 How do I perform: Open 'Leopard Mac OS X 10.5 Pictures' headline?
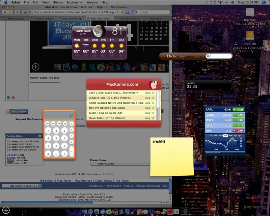(x=109, y=98)
